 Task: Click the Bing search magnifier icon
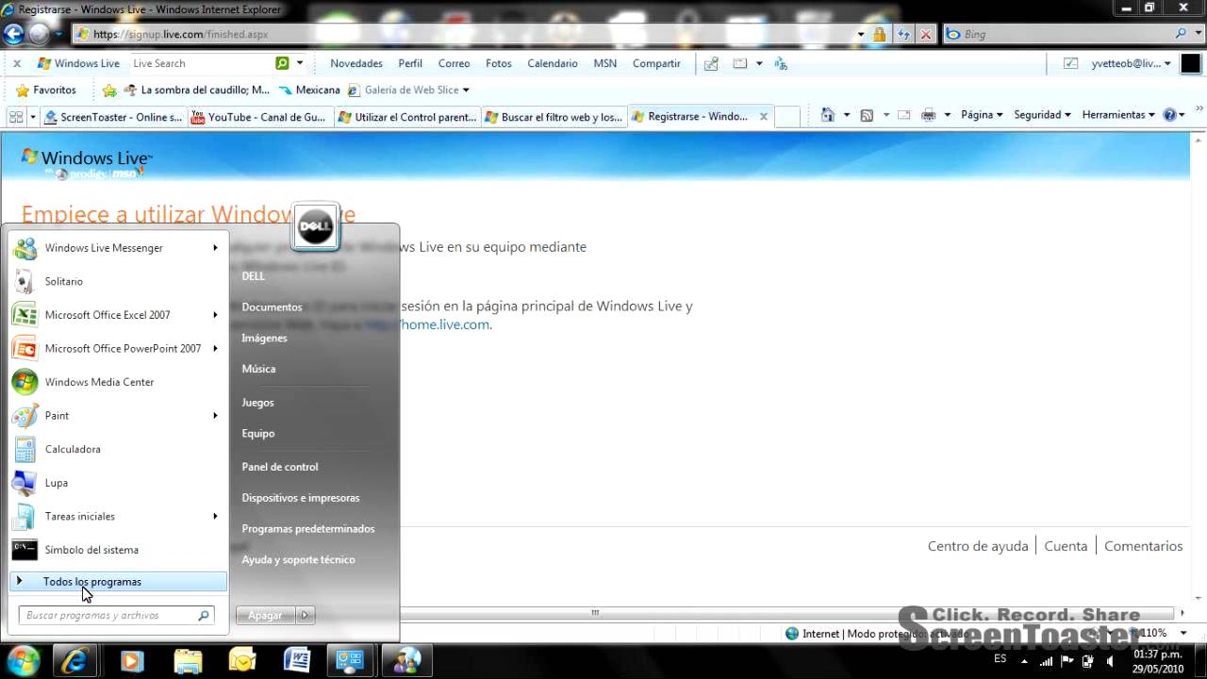click(1181, 34)
